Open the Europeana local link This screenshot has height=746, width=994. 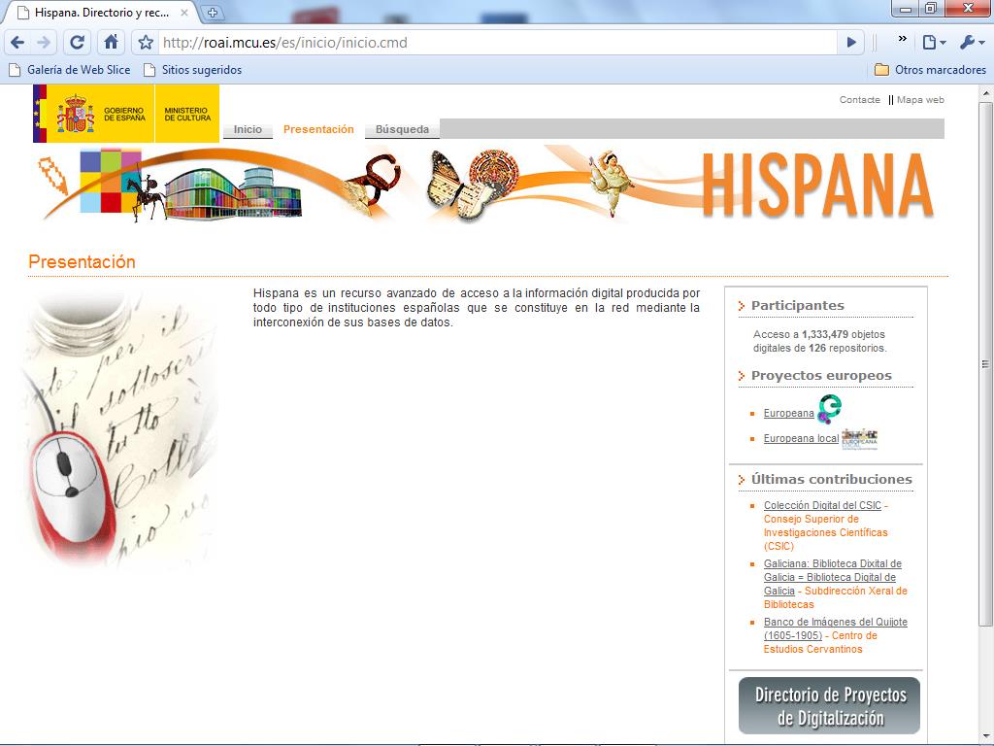point(801,438)
